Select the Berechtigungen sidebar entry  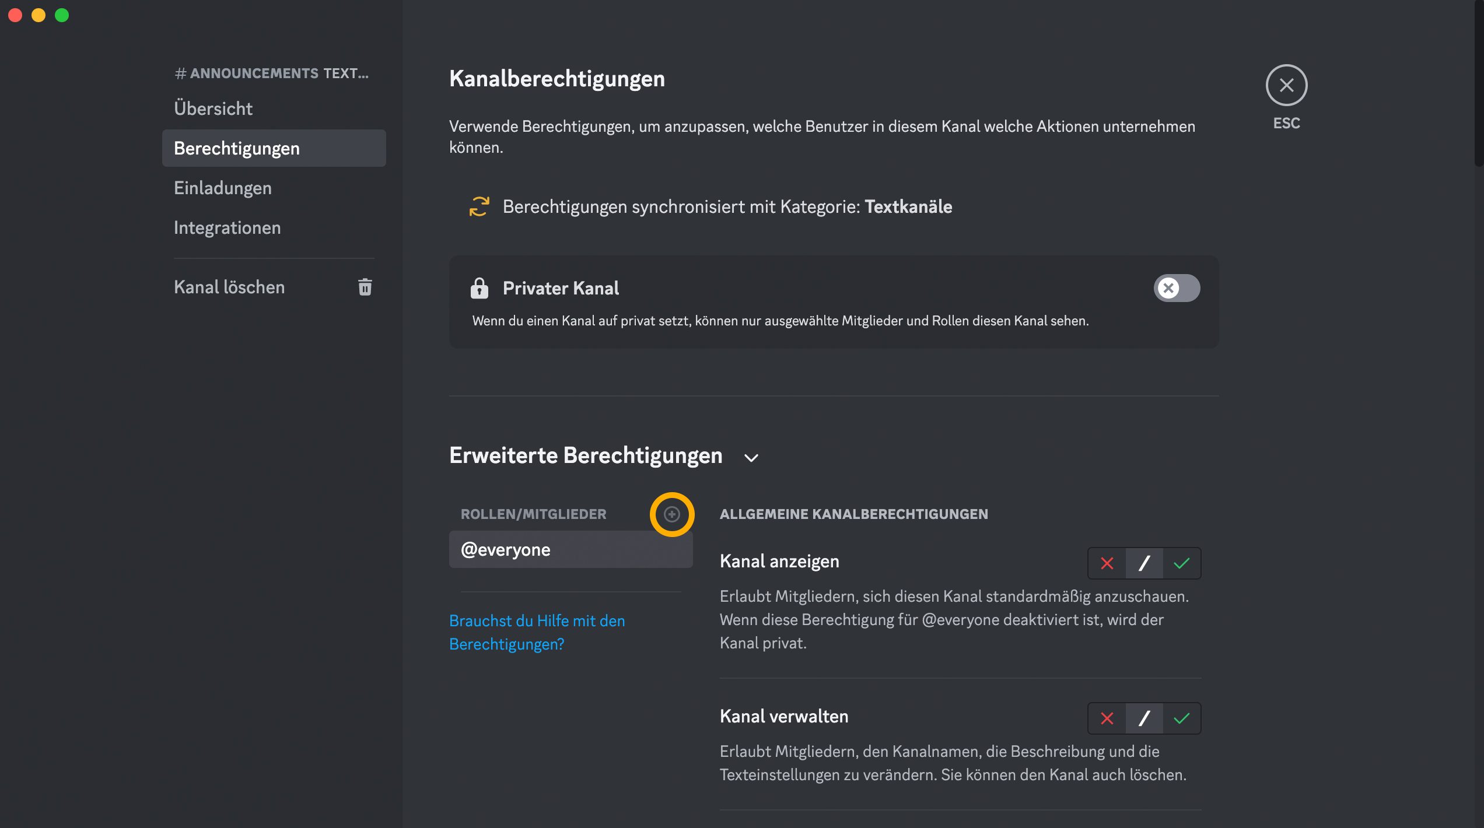coord(237,148)
